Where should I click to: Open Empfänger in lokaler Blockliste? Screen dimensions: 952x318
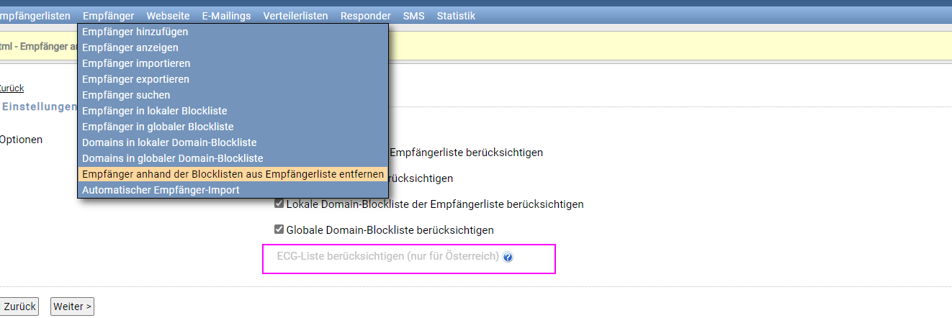[233, 111]
